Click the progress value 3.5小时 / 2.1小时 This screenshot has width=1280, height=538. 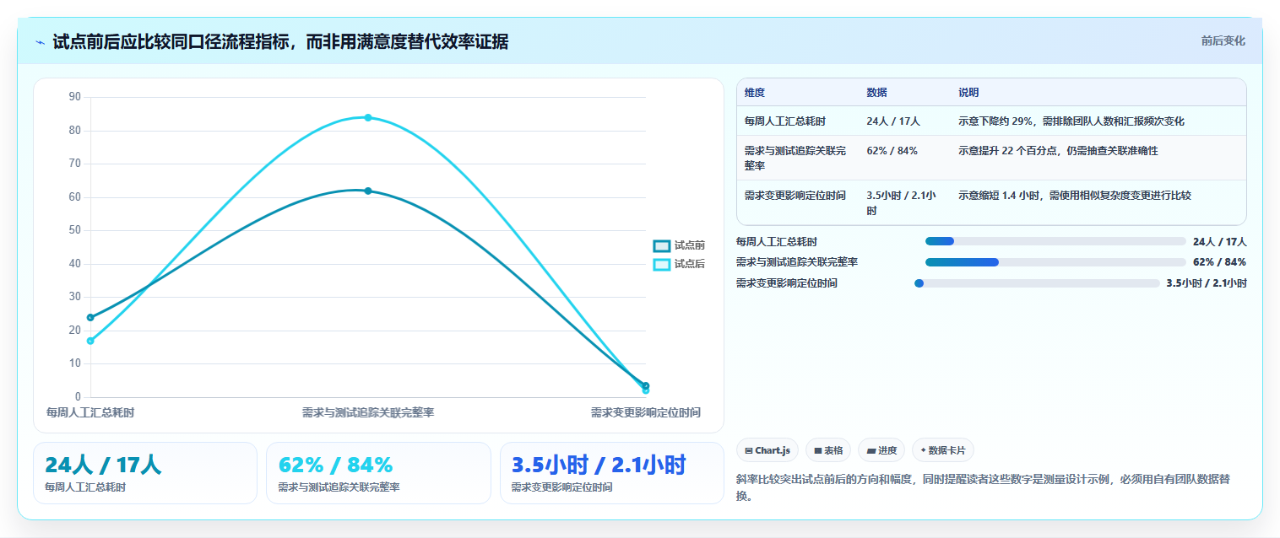click(x=1207, y=283)
